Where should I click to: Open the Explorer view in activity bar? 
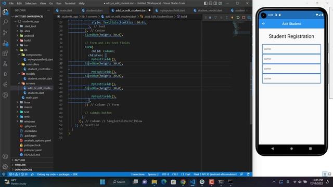pyautogui.click(x=5, y=11)
